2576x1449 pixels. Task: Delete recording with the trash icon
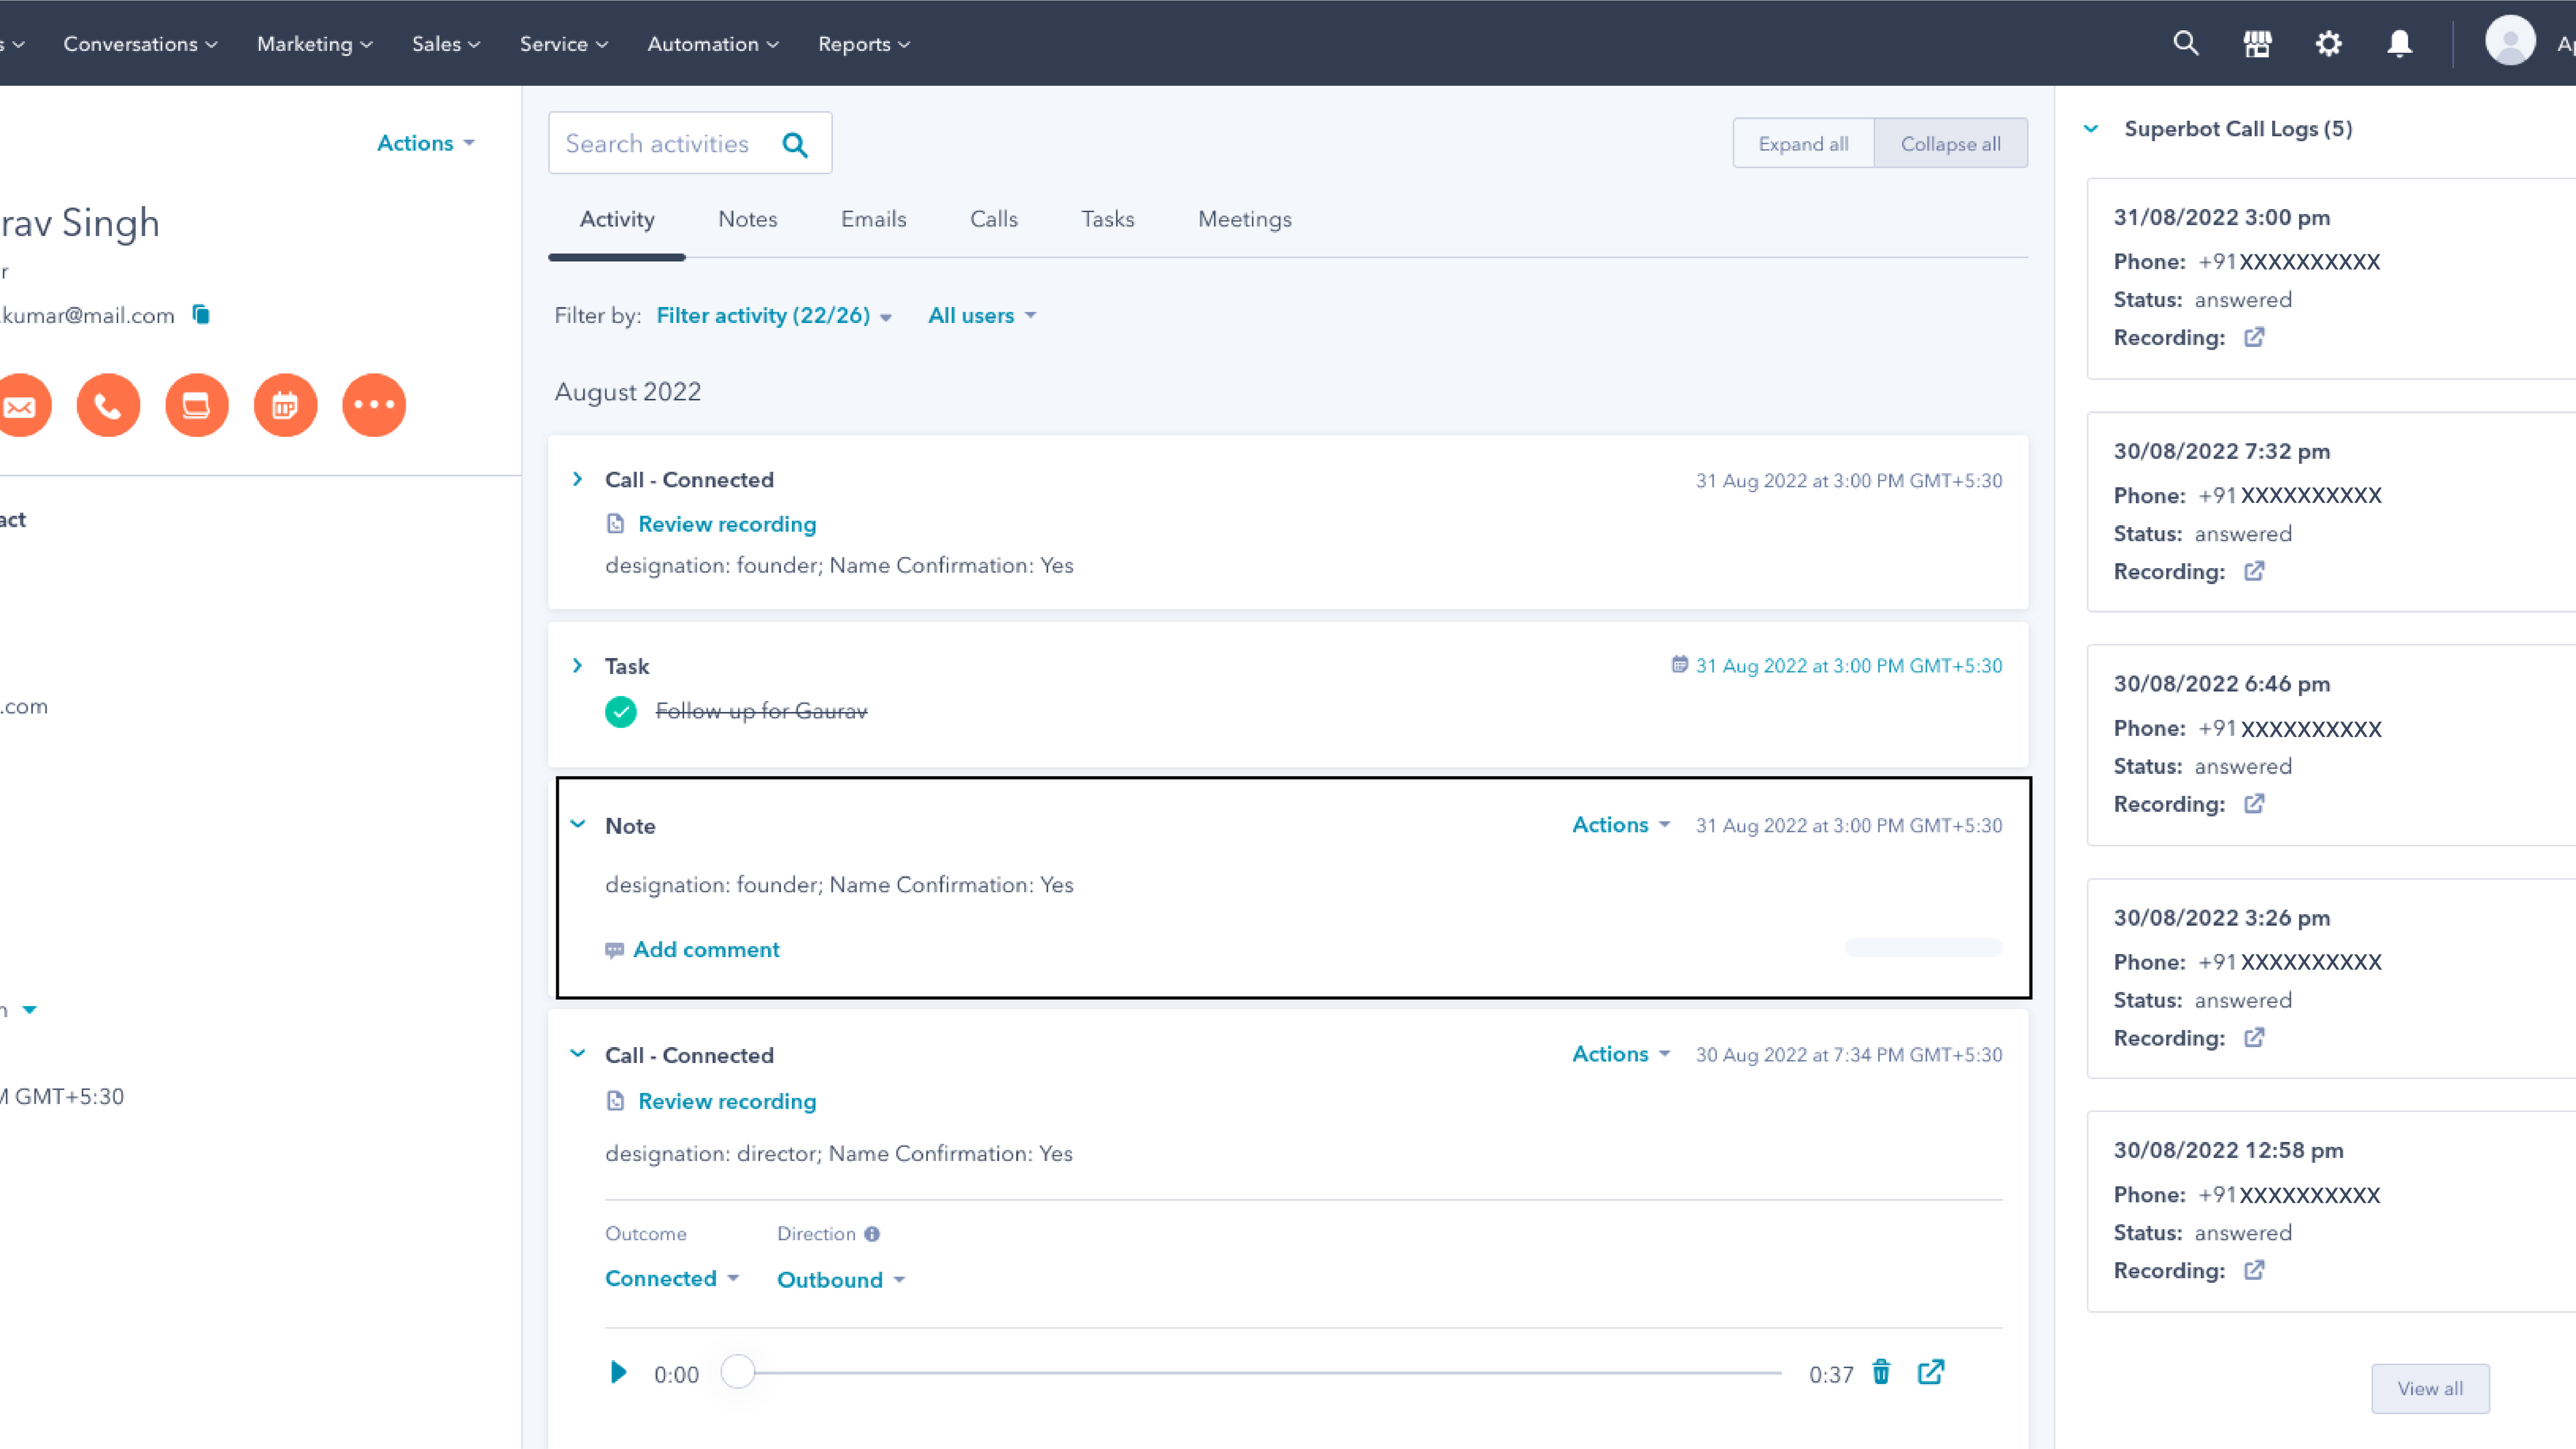tap(1881, 1372)
